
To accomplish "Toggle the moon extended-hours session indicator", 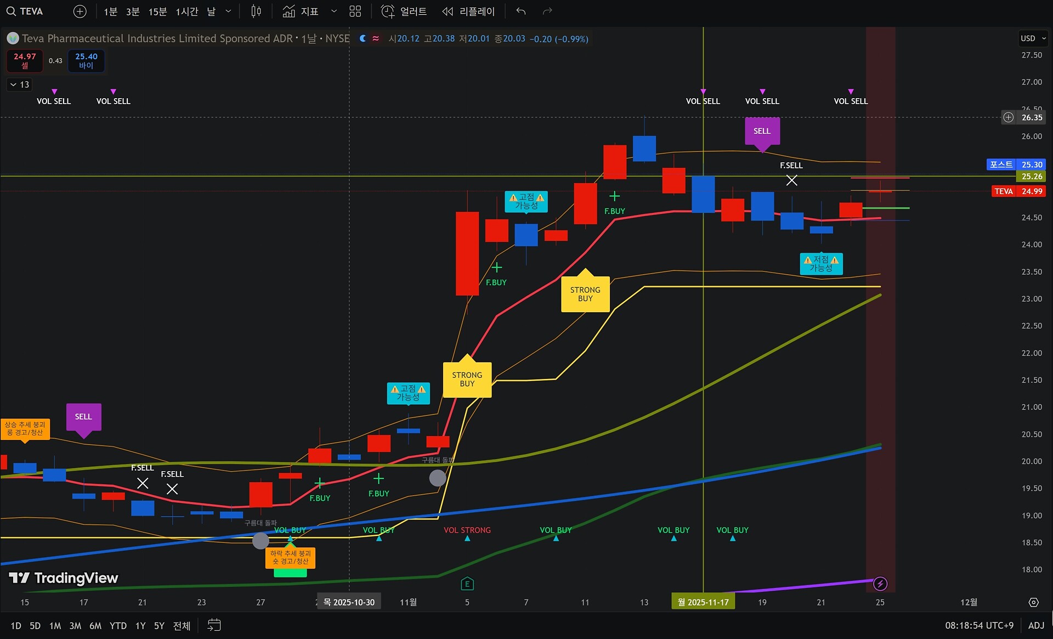I will pyautogui.click(x=363, y=38).
